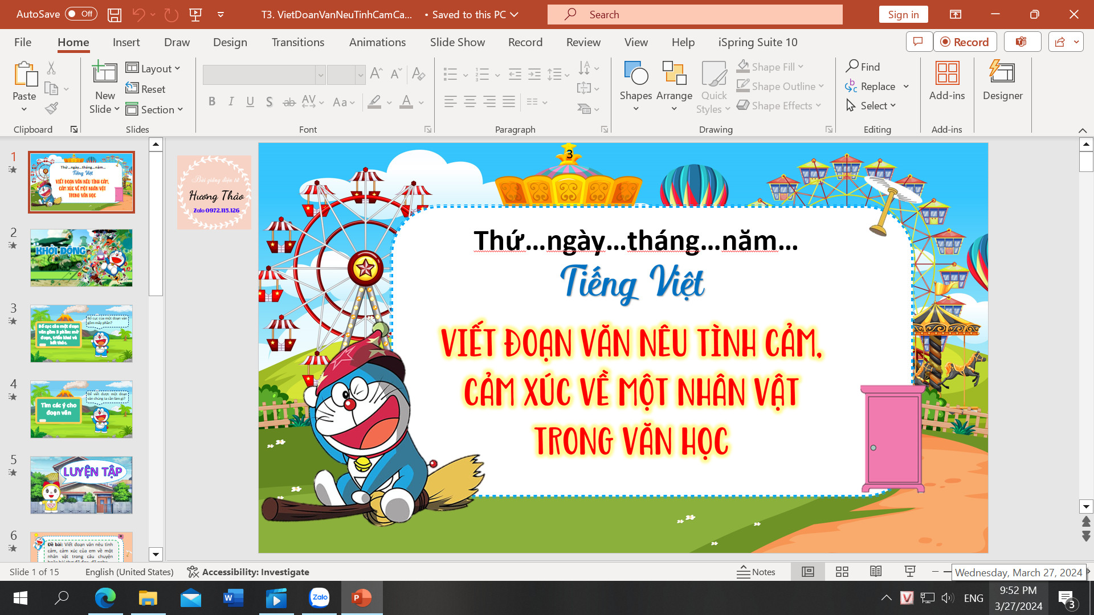Toggle AutoSave switch
The height and width of the screenshot is (615, 1094).
coord(81,14)
